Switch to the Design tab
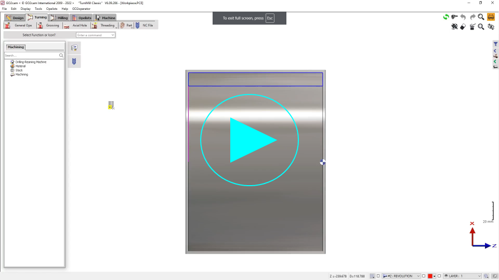Screen dimensions: 499x280 click(x=15, y=18)
